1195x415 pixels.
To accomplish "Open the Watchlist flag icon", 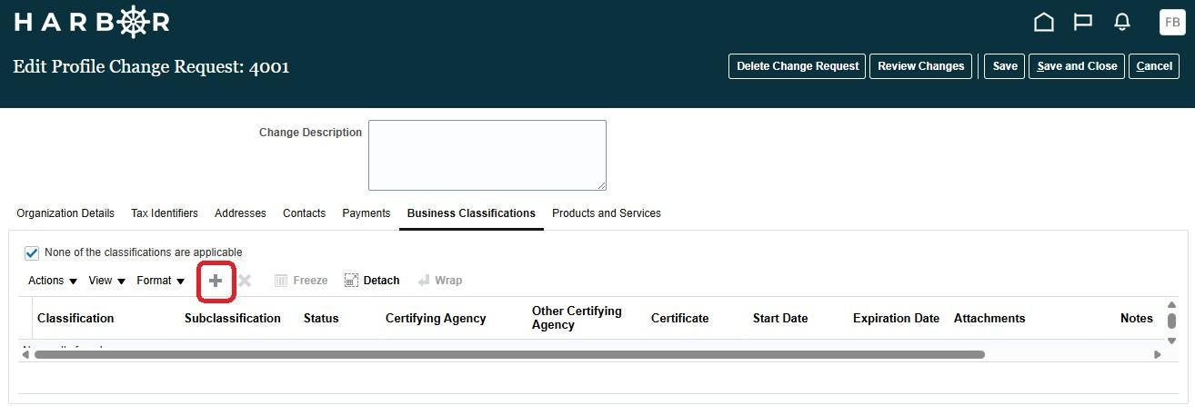I will coord(1082,22).
